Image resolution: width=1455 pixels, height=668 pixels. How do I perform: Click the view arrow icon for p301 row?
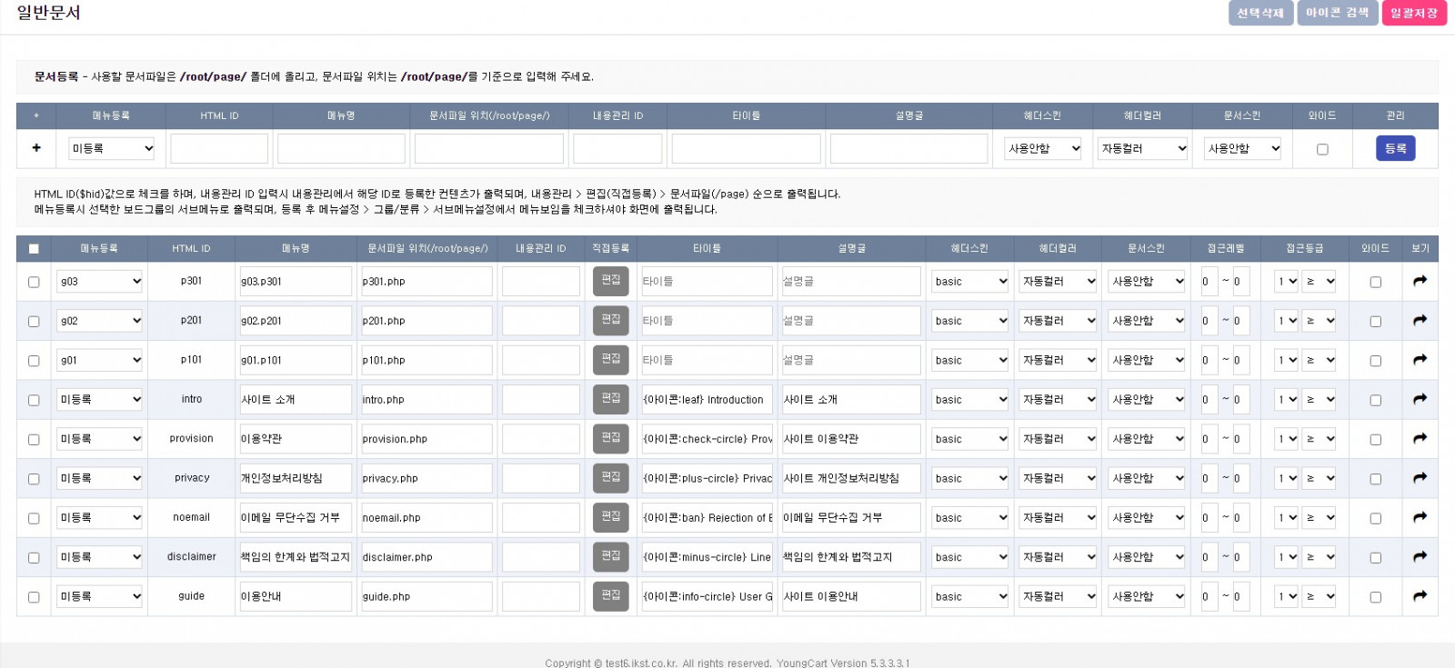(1420, 282)
